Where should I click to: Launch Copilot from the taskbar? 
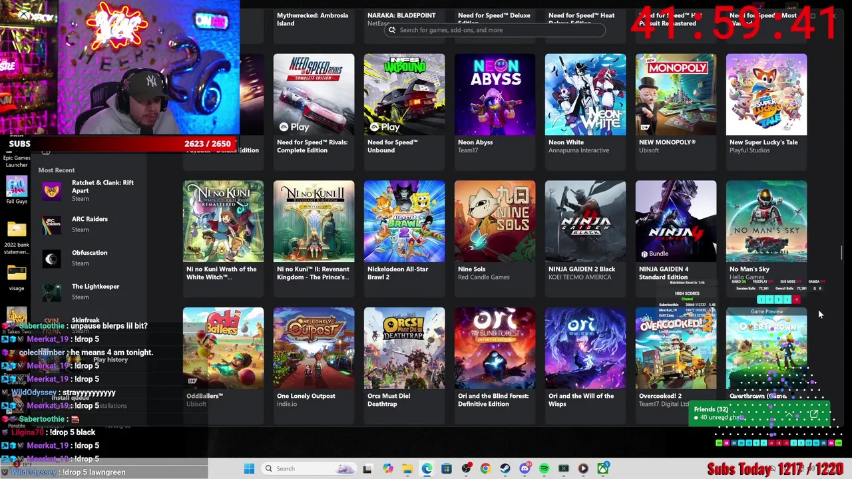(x=388, y=468)
